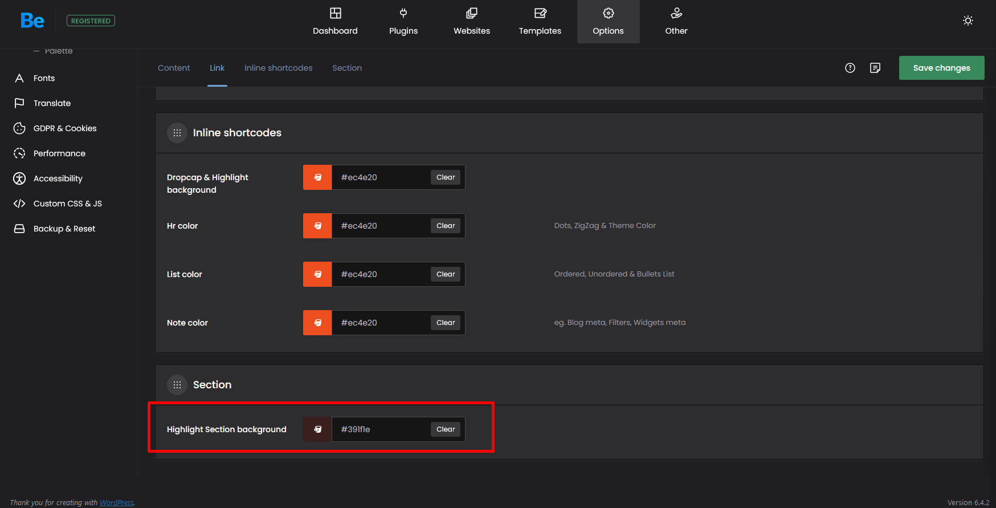Open Custom CSS & JS settings
The height and width of the screenshot is (508, 996).
point(68,204)
